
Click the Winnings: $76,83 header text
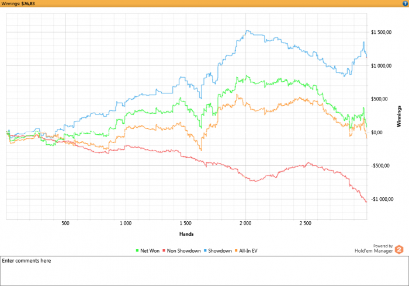coord(18,4)
